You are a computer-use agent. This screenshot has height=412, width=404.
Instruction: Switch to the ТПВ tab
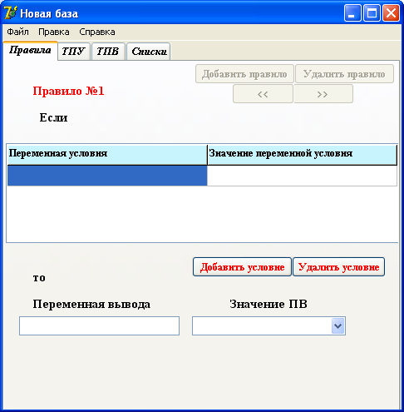coord(108,52)
